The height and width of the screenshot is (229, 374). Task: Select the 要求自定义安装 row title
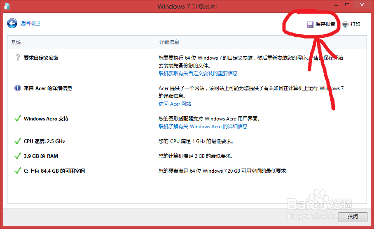[41, 58]
